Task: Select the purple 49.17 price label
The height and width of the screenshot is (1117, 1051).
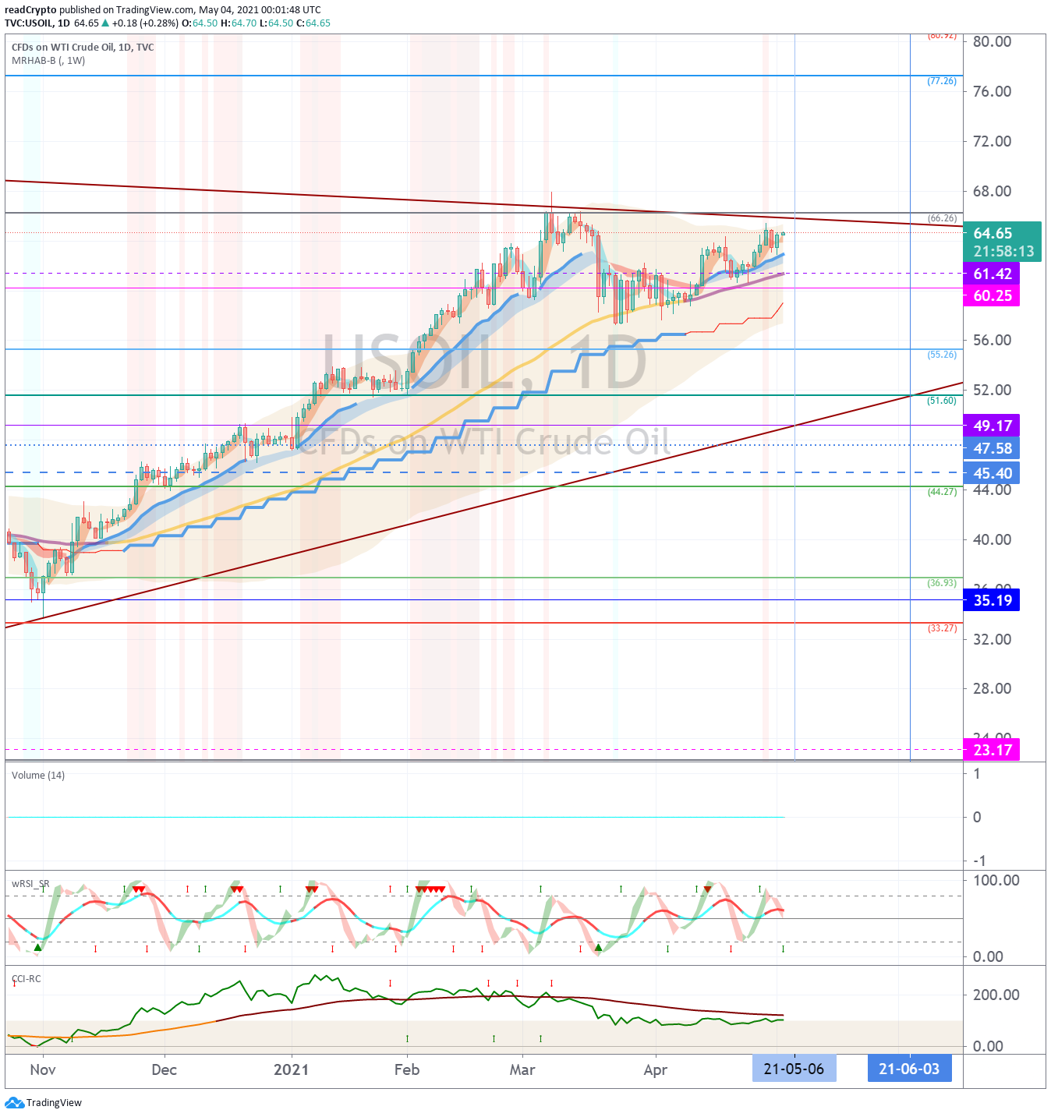Action: point(992,426)
